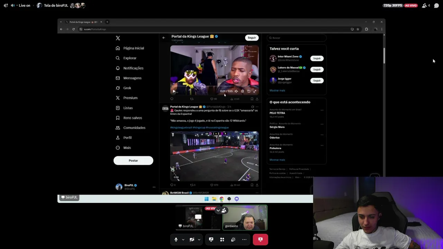Open Página Inicial in X sidebar
The width and height of the screenshot is (443, 249).
pos(130,48)
